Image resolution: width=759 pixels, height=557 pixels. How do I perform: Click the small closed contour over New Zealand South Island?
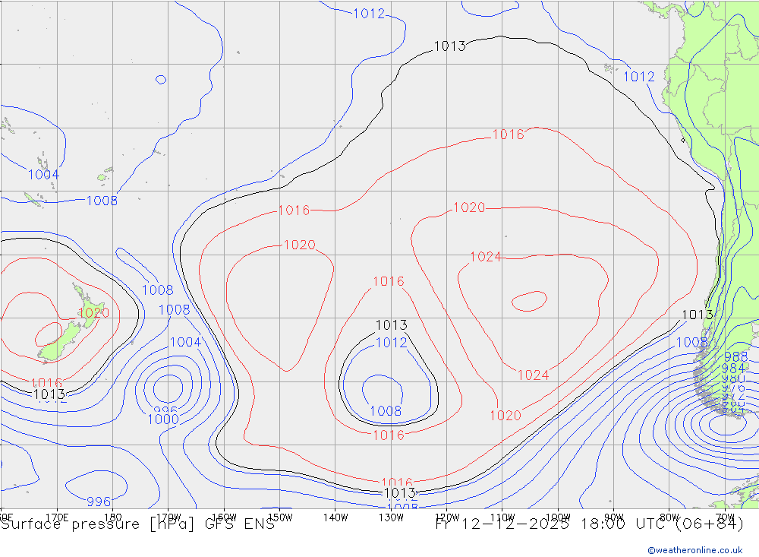click(49, 335)
